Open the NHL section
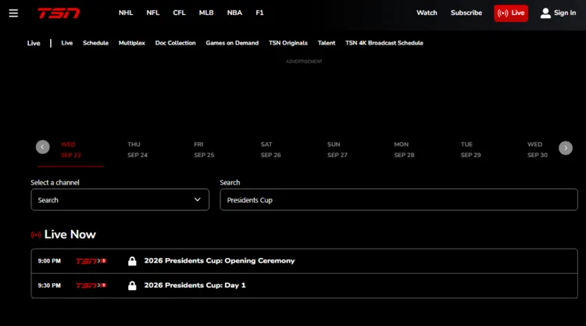Screen dimensions: 586x326 126,13
